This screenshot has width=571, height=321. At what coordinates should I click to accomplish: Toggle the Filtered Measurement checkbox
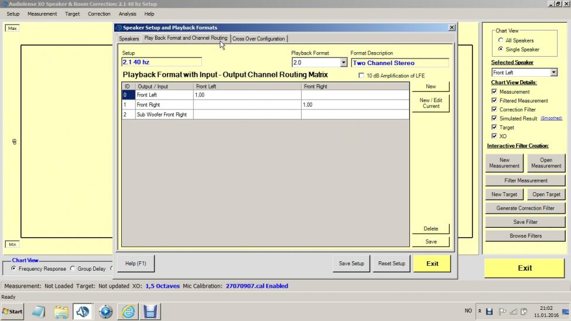tap(494, 100)
